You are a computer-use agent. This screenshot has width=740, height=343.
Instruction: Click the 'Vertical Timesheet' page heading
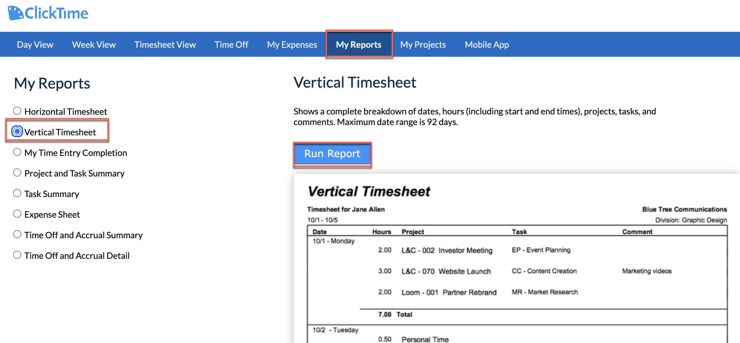tap(355, 82)
